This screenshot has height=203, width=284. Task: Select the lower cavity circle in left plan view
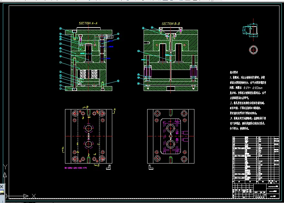89,144
